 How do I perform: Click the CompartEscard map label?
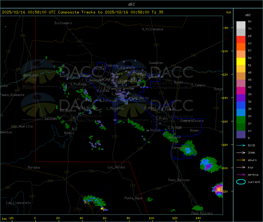tap(192, 121)
